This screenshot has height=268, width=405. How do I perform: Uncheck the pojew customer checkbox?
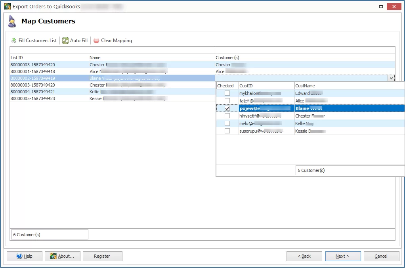coord(227,108)
